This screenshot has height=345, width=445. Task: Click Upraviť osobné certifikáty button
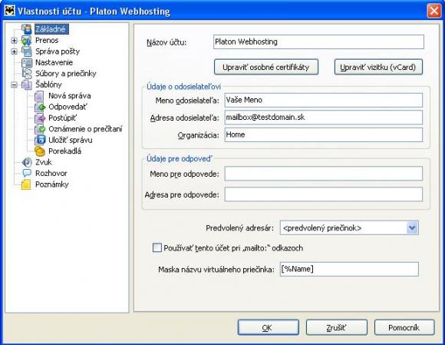[x=266, y=67]
